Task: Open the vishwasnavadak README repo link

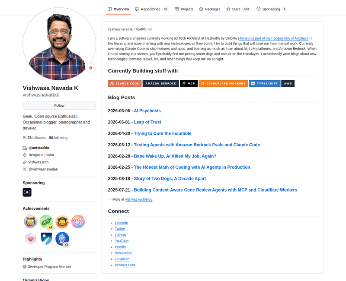Action: [121, 29]
